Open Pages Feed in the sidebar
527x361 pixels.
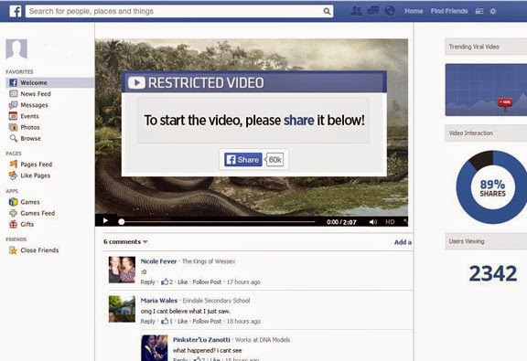(37, 165)
